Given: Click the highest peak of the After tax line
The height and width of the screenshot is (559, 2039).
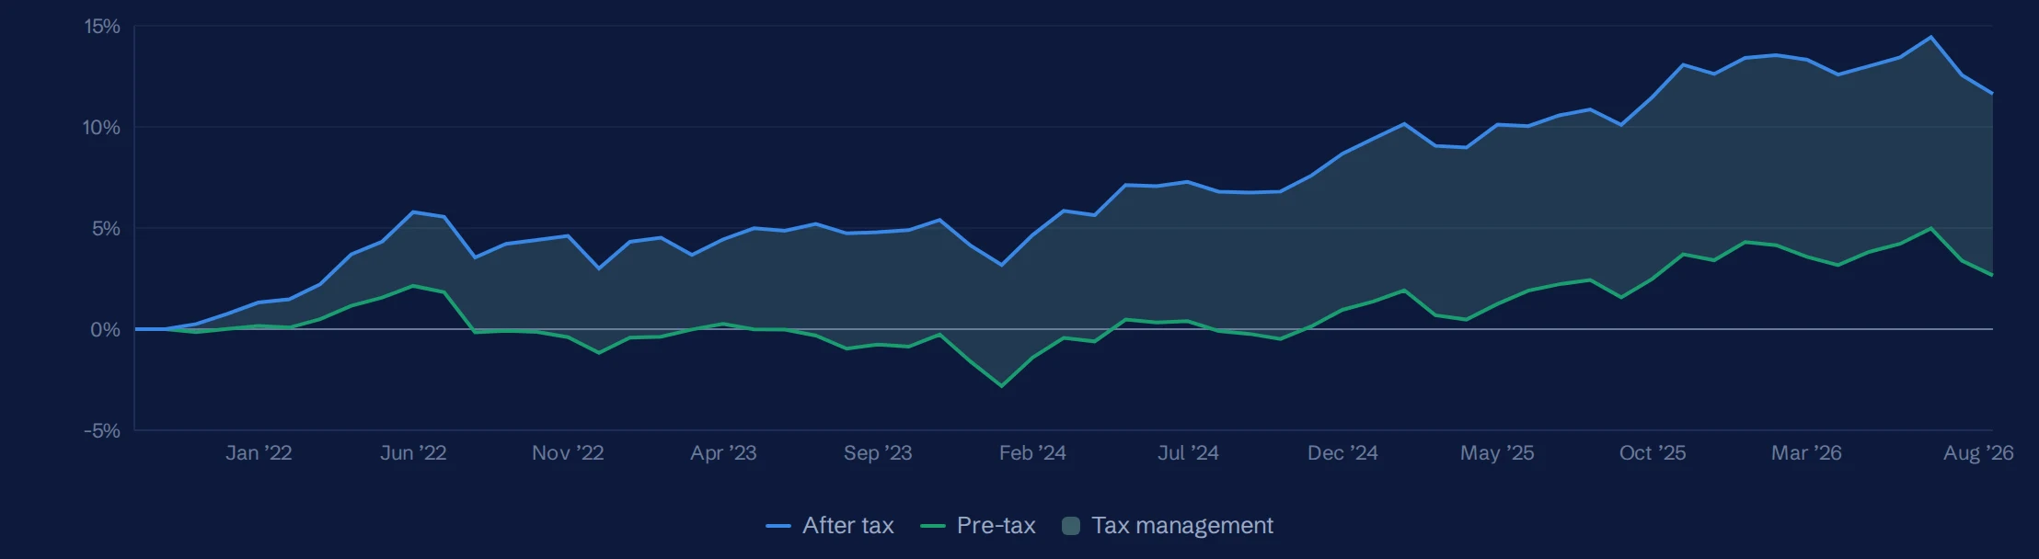Looking at the screenshot, I should [1930, 38].
